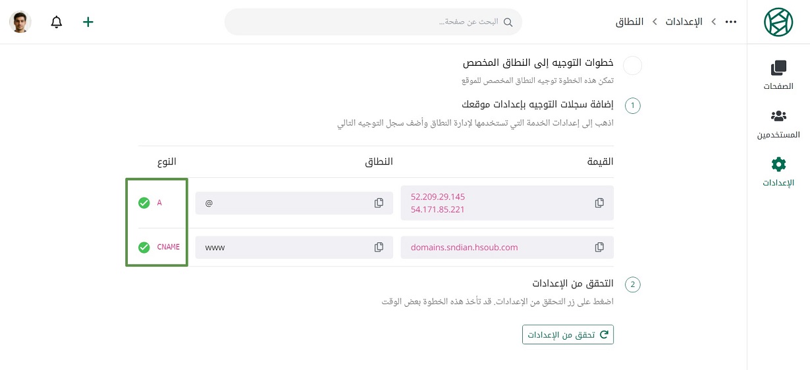Screen dimensions: 810x370
Task: Go to Settings in the breadcrumb
Action: (684, 22)
